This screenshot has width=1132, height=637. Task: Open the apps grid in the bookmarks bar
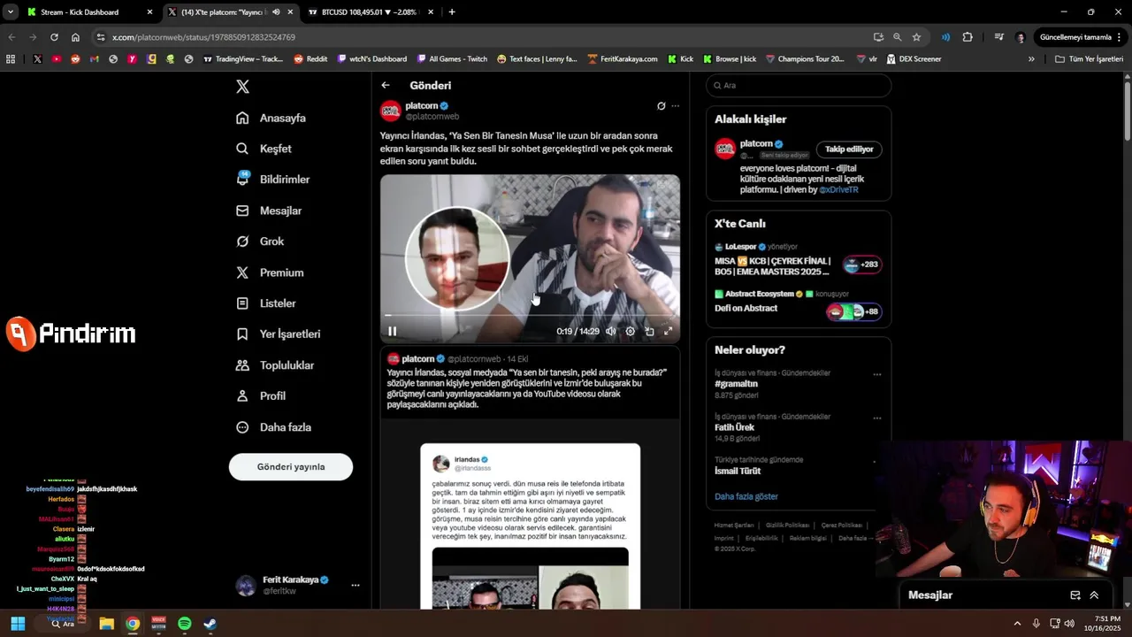pyautogui.click(x=11, y=59)
